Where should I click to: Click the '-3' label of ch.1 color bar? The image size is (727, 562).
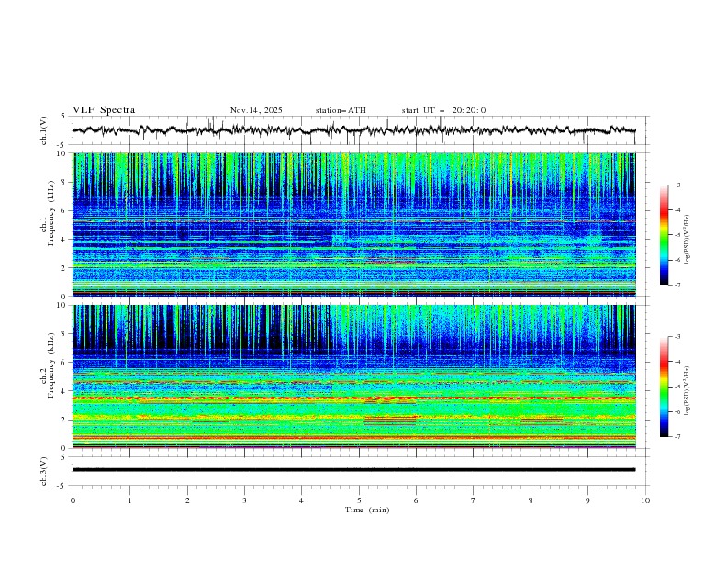pos(677,185)
